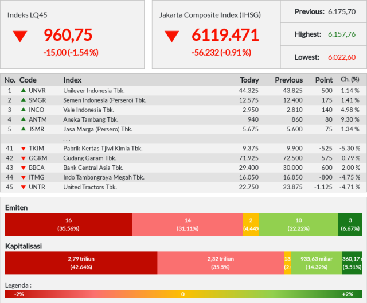Click the 960,75 index value

(x=68, y=35)
